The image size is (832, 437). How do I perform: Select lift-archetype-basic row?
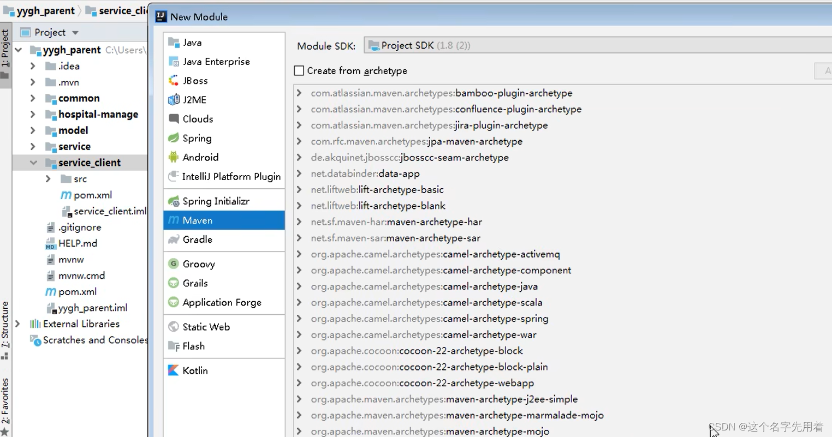coord(377,190)
